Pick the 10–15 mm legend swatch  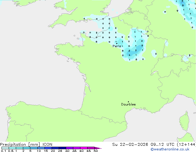(41, 148)
